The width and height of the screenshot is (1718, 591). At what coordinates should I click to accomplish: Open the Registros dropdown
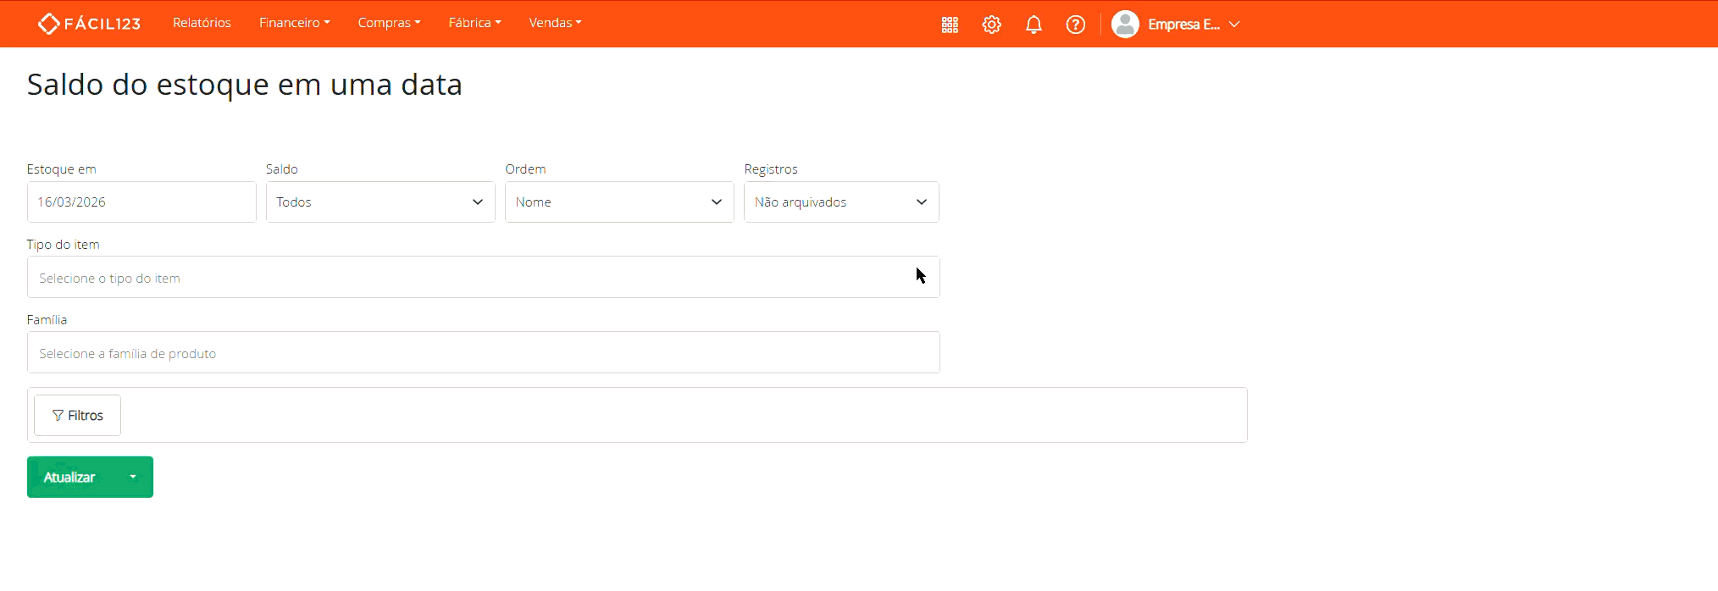(841, 202)
